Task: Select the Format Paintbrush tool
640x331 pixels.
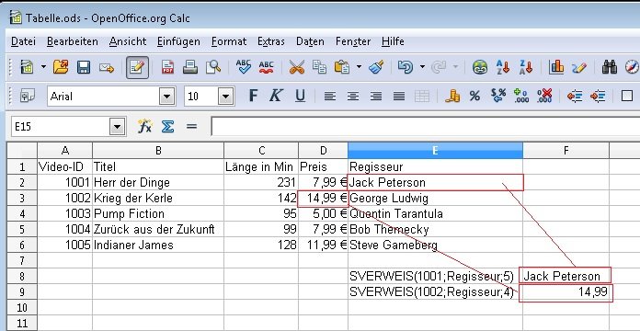Action: pos(376,66)
